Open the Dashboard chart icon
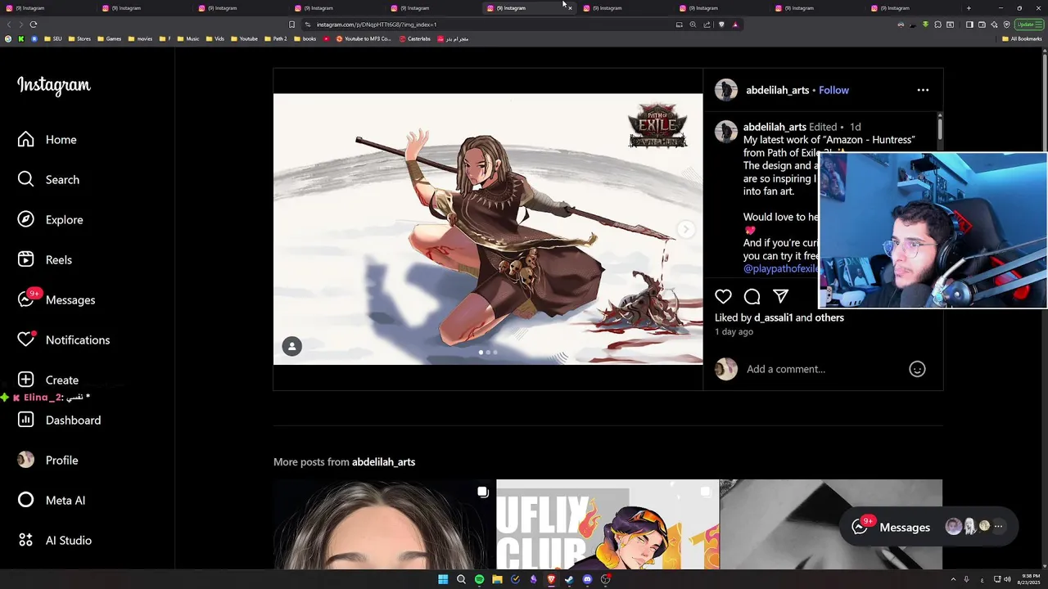The image size is (1048, 589). coord(26,420)
